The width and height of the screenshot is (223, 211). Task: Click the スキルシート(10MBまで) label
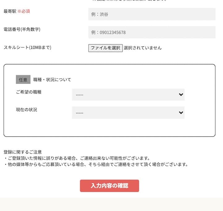click(x=27, y=48)
